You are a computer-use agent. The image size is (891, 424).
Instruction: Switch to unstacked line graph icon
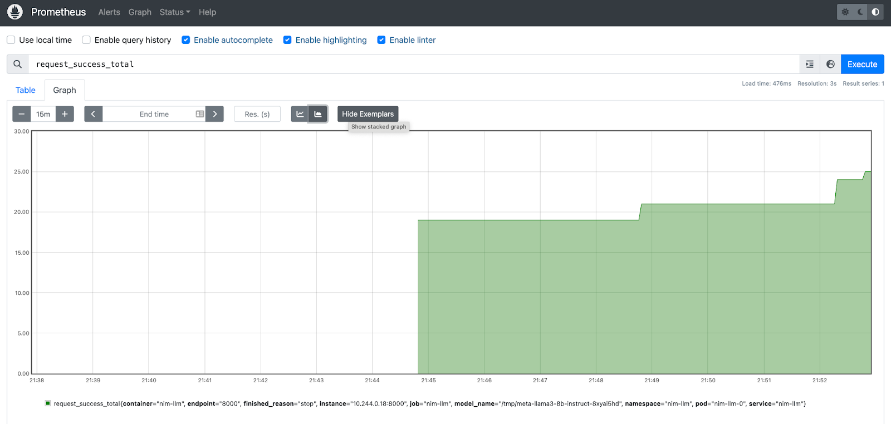[x=300, y=114]
